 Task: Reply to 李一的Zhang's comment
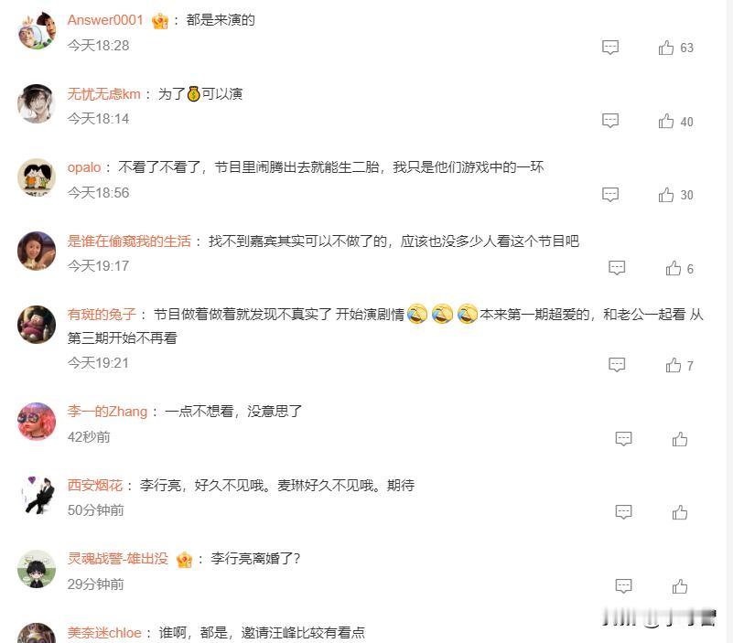point(623,438)
